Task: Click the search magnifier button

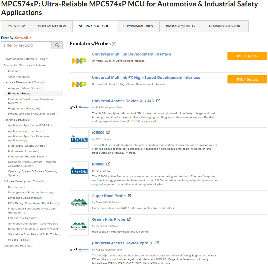Action: click(x=57, y=45)
